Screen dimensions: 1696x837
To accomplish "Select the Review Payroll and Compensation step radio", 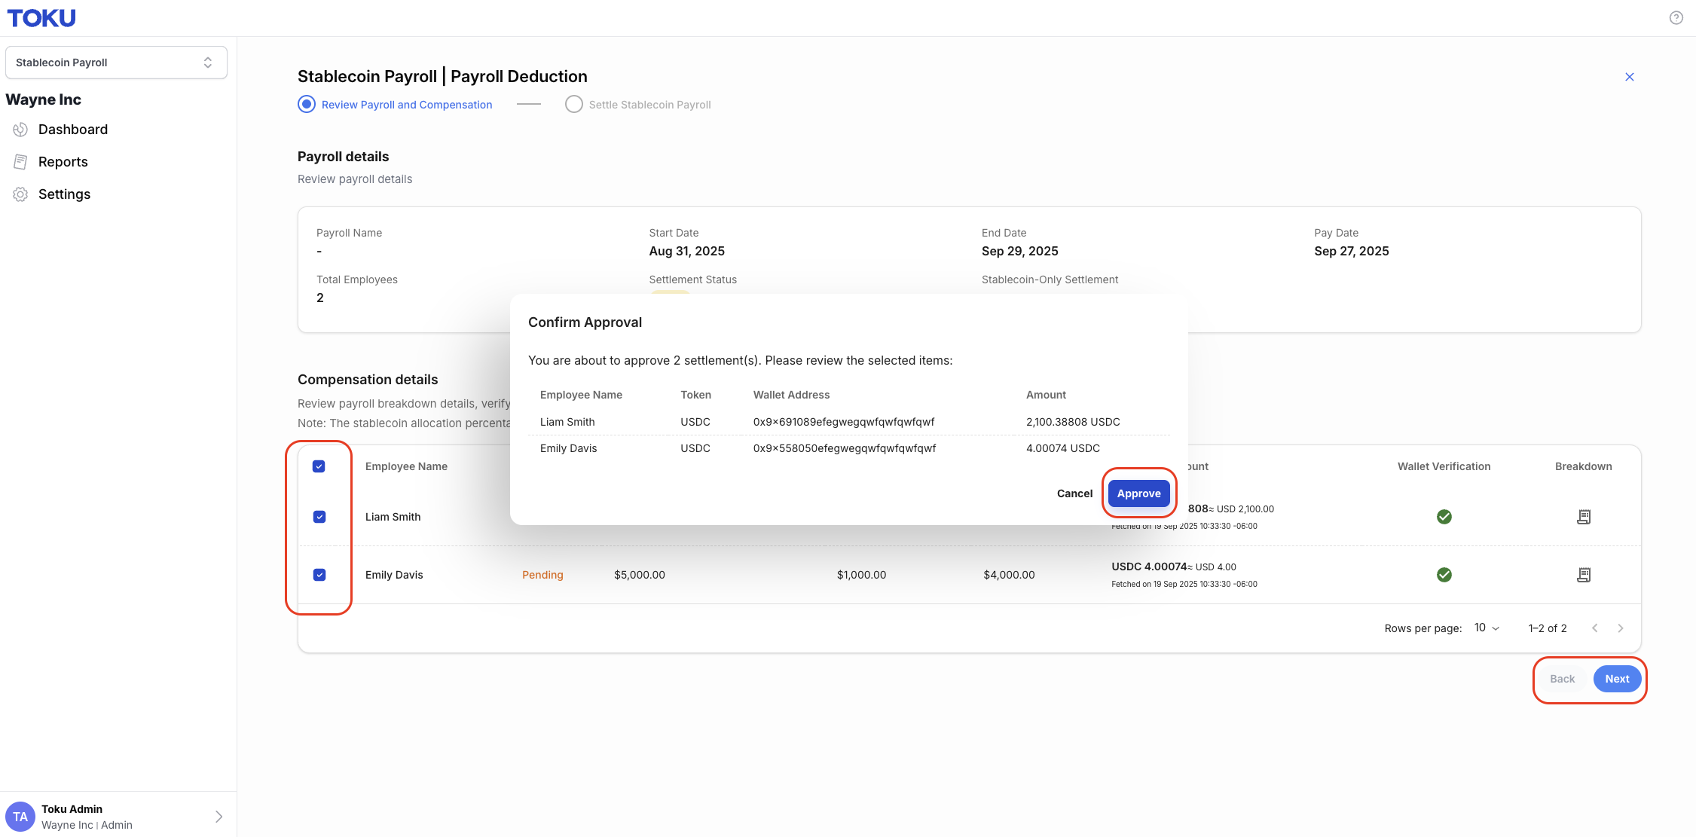I will pos(307,104).
